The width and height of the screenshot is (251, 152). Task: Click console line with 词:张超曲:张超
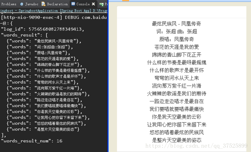(40, 47)
